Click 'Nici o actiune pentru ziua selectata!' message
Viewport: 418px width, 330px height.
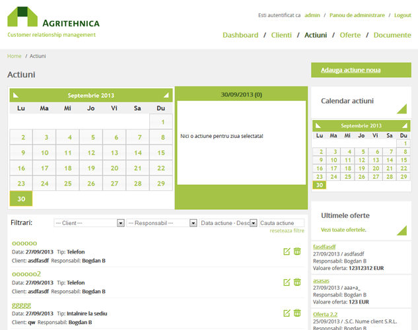221,136
